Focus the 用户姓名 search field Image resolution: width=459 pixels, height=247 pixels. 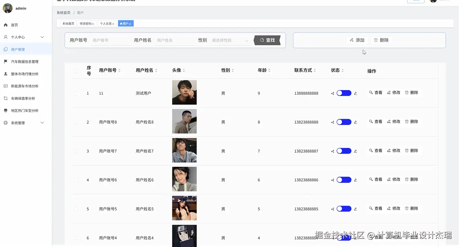(175, 40)
